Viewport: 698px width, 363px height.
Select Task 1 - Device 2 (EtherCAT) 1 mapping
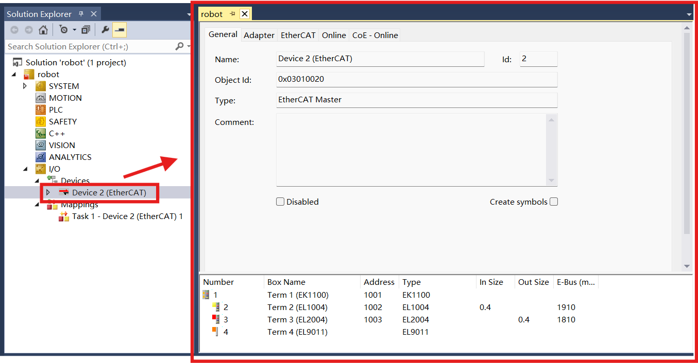pyautogui.click(x=127, y=216)
